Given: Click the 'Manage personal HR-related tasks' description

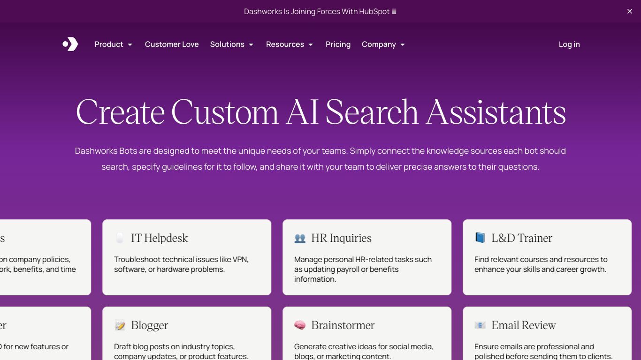Looking at the screenshot, I should [363, 269].
